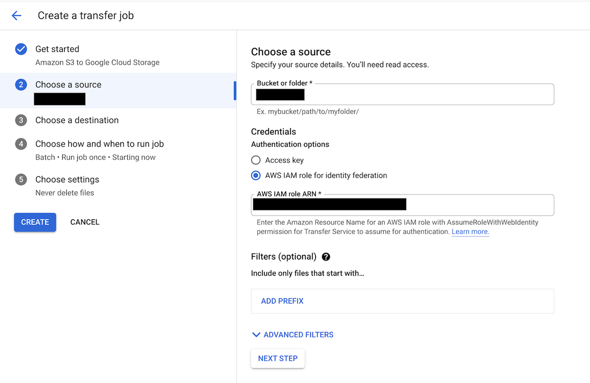Go to the Choose a destination step

tap(77, 120)
